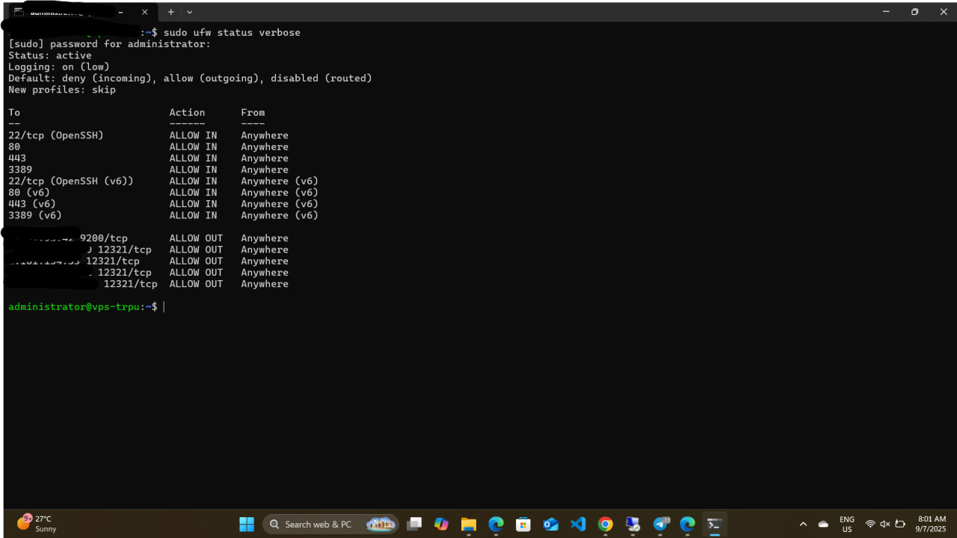
Task: Open Google Chrome from taskbar
Action: tap(606, 525)
